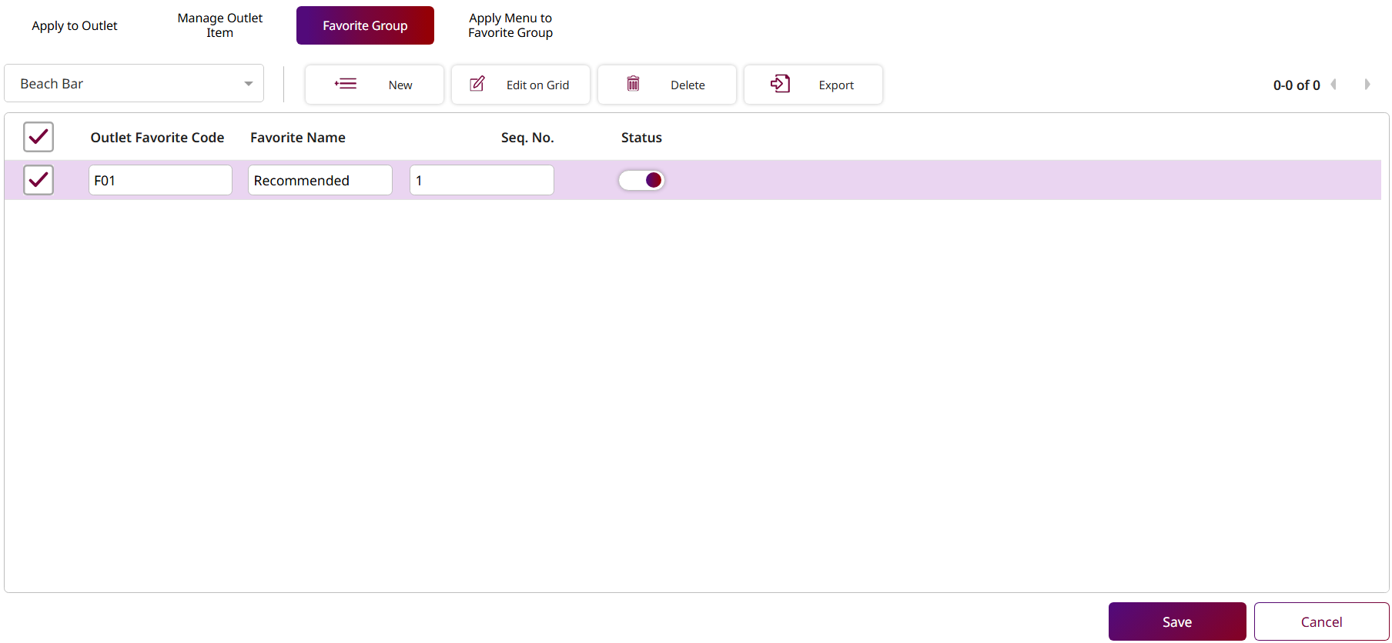Click the Seq. No. input field
1392x643 pixels.
[481, 180]
